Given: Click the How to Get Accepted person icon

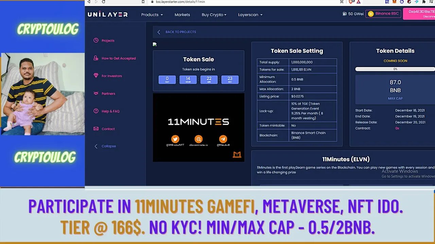Looking at the screenshot, I should click(96, 58).
